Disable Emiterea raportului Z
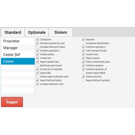Viewport: 135px width, 135px height. pos(38,50)
